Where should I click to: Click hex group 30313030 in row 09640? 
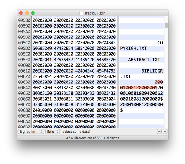(42, 88)
